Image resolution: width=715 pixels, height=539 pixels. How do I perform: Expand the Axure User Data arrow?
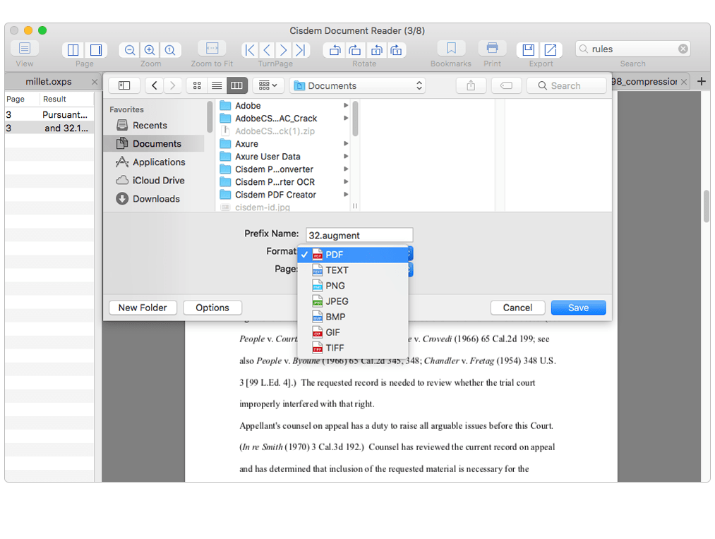pos(346,157)
